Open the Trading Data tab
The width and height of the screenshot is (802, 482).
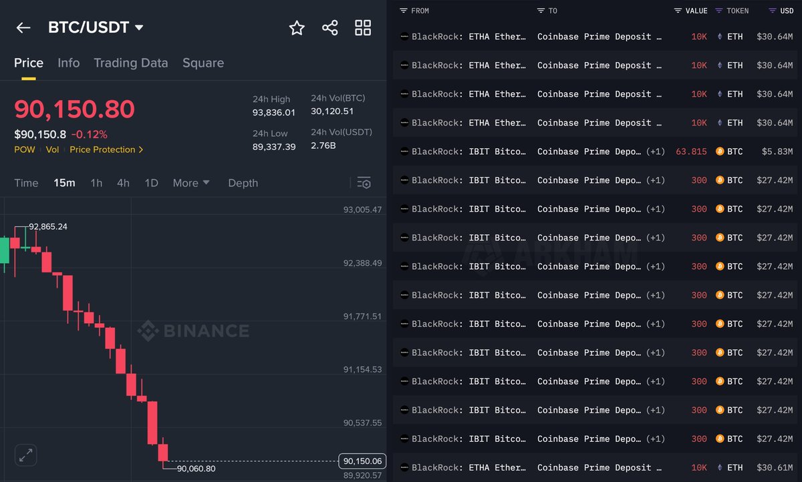[x=131, y=63]
